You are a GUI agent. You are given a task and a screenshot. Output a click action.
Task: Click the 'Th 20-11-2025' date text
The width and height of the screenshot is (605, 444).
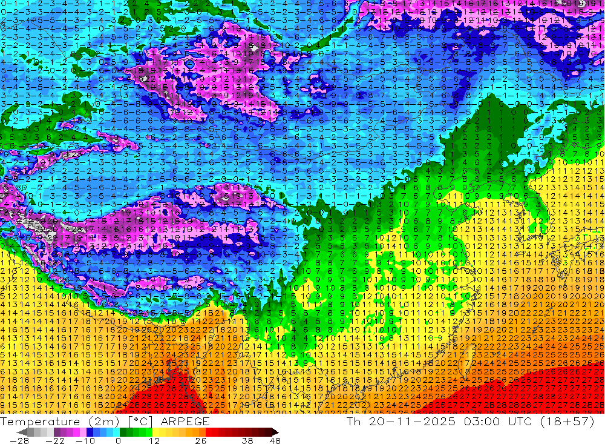coord(401,421)
